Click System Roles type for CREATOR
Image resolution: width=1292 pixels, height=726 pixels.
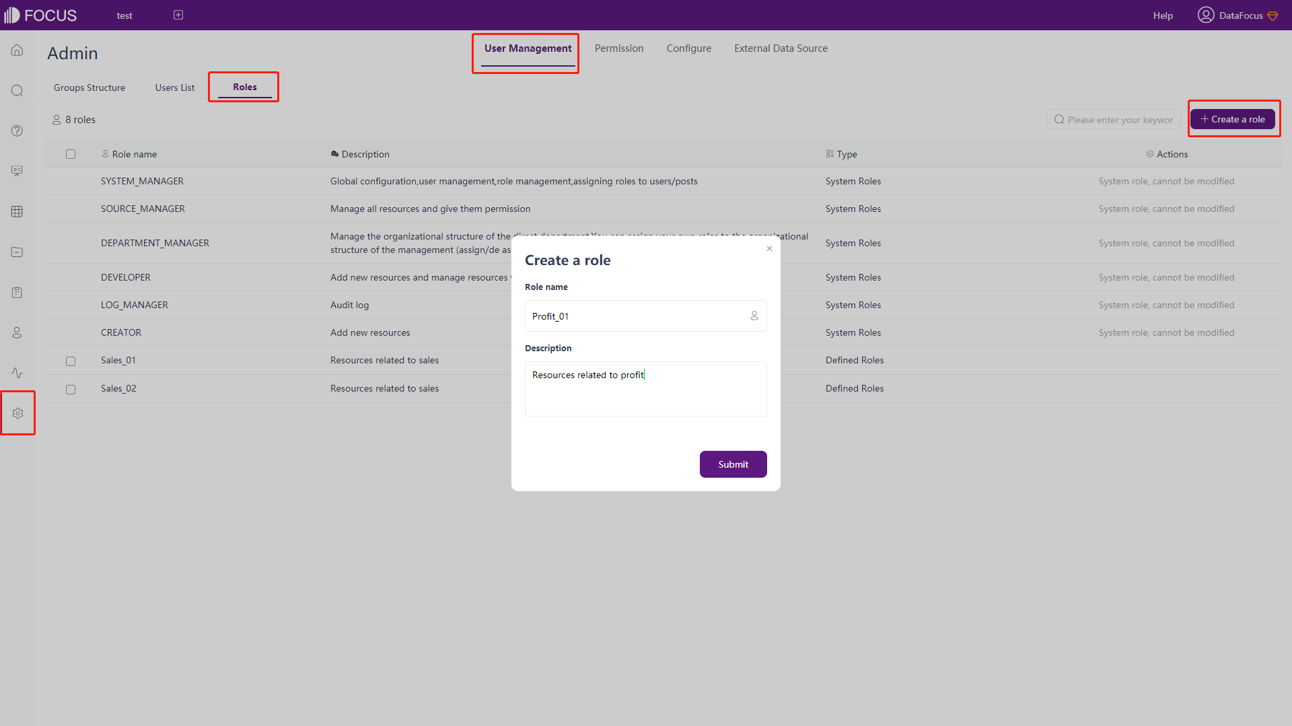[853, 332]
